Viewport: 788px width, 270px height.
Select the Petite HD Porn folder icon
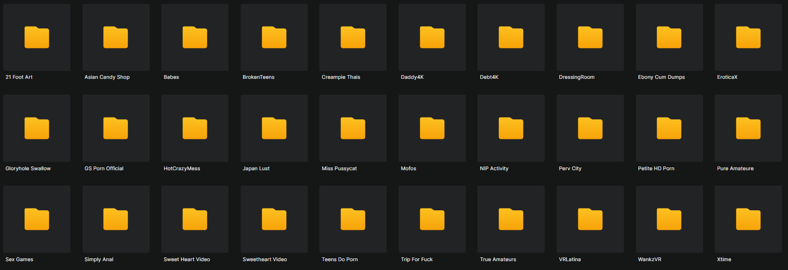click(670, 128)
